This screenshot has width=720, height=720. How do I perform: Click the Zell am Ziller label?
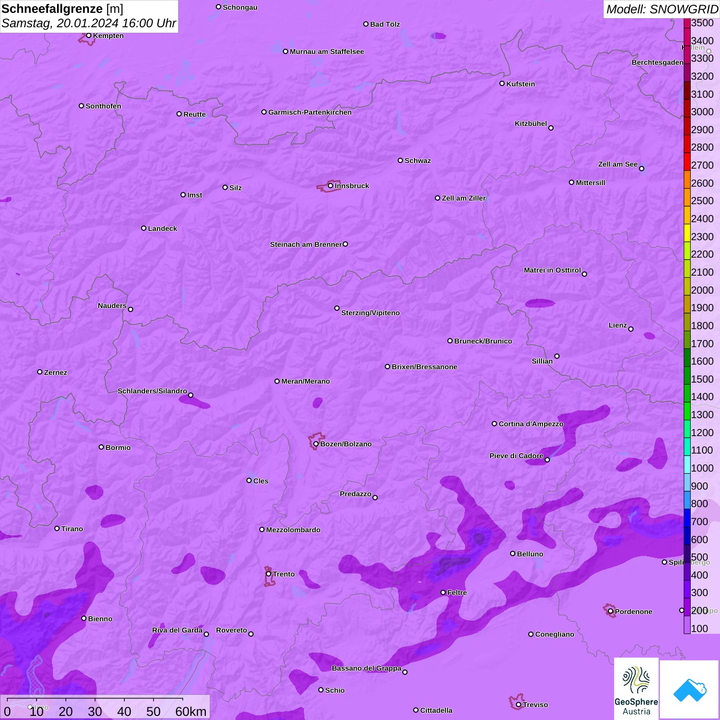[x=464, y=198]
